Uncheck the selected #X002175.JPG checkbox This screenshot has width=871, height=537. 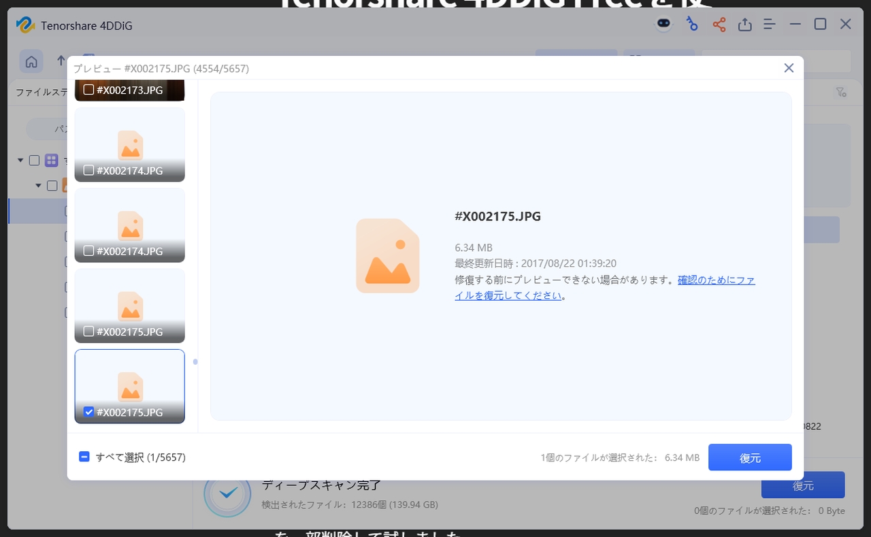tap(88, 412)
